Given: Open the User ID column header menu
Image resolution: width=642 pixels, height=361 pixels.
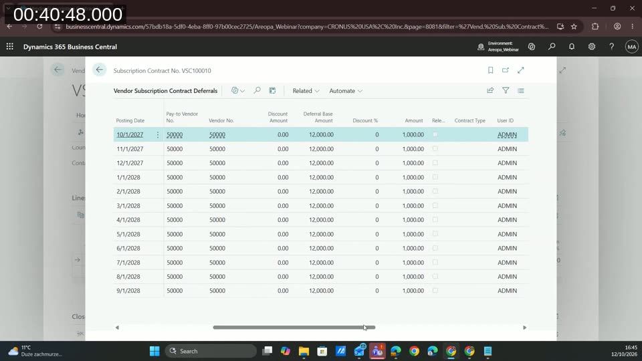Looking at the screenshot, I should tap(505, 120).
